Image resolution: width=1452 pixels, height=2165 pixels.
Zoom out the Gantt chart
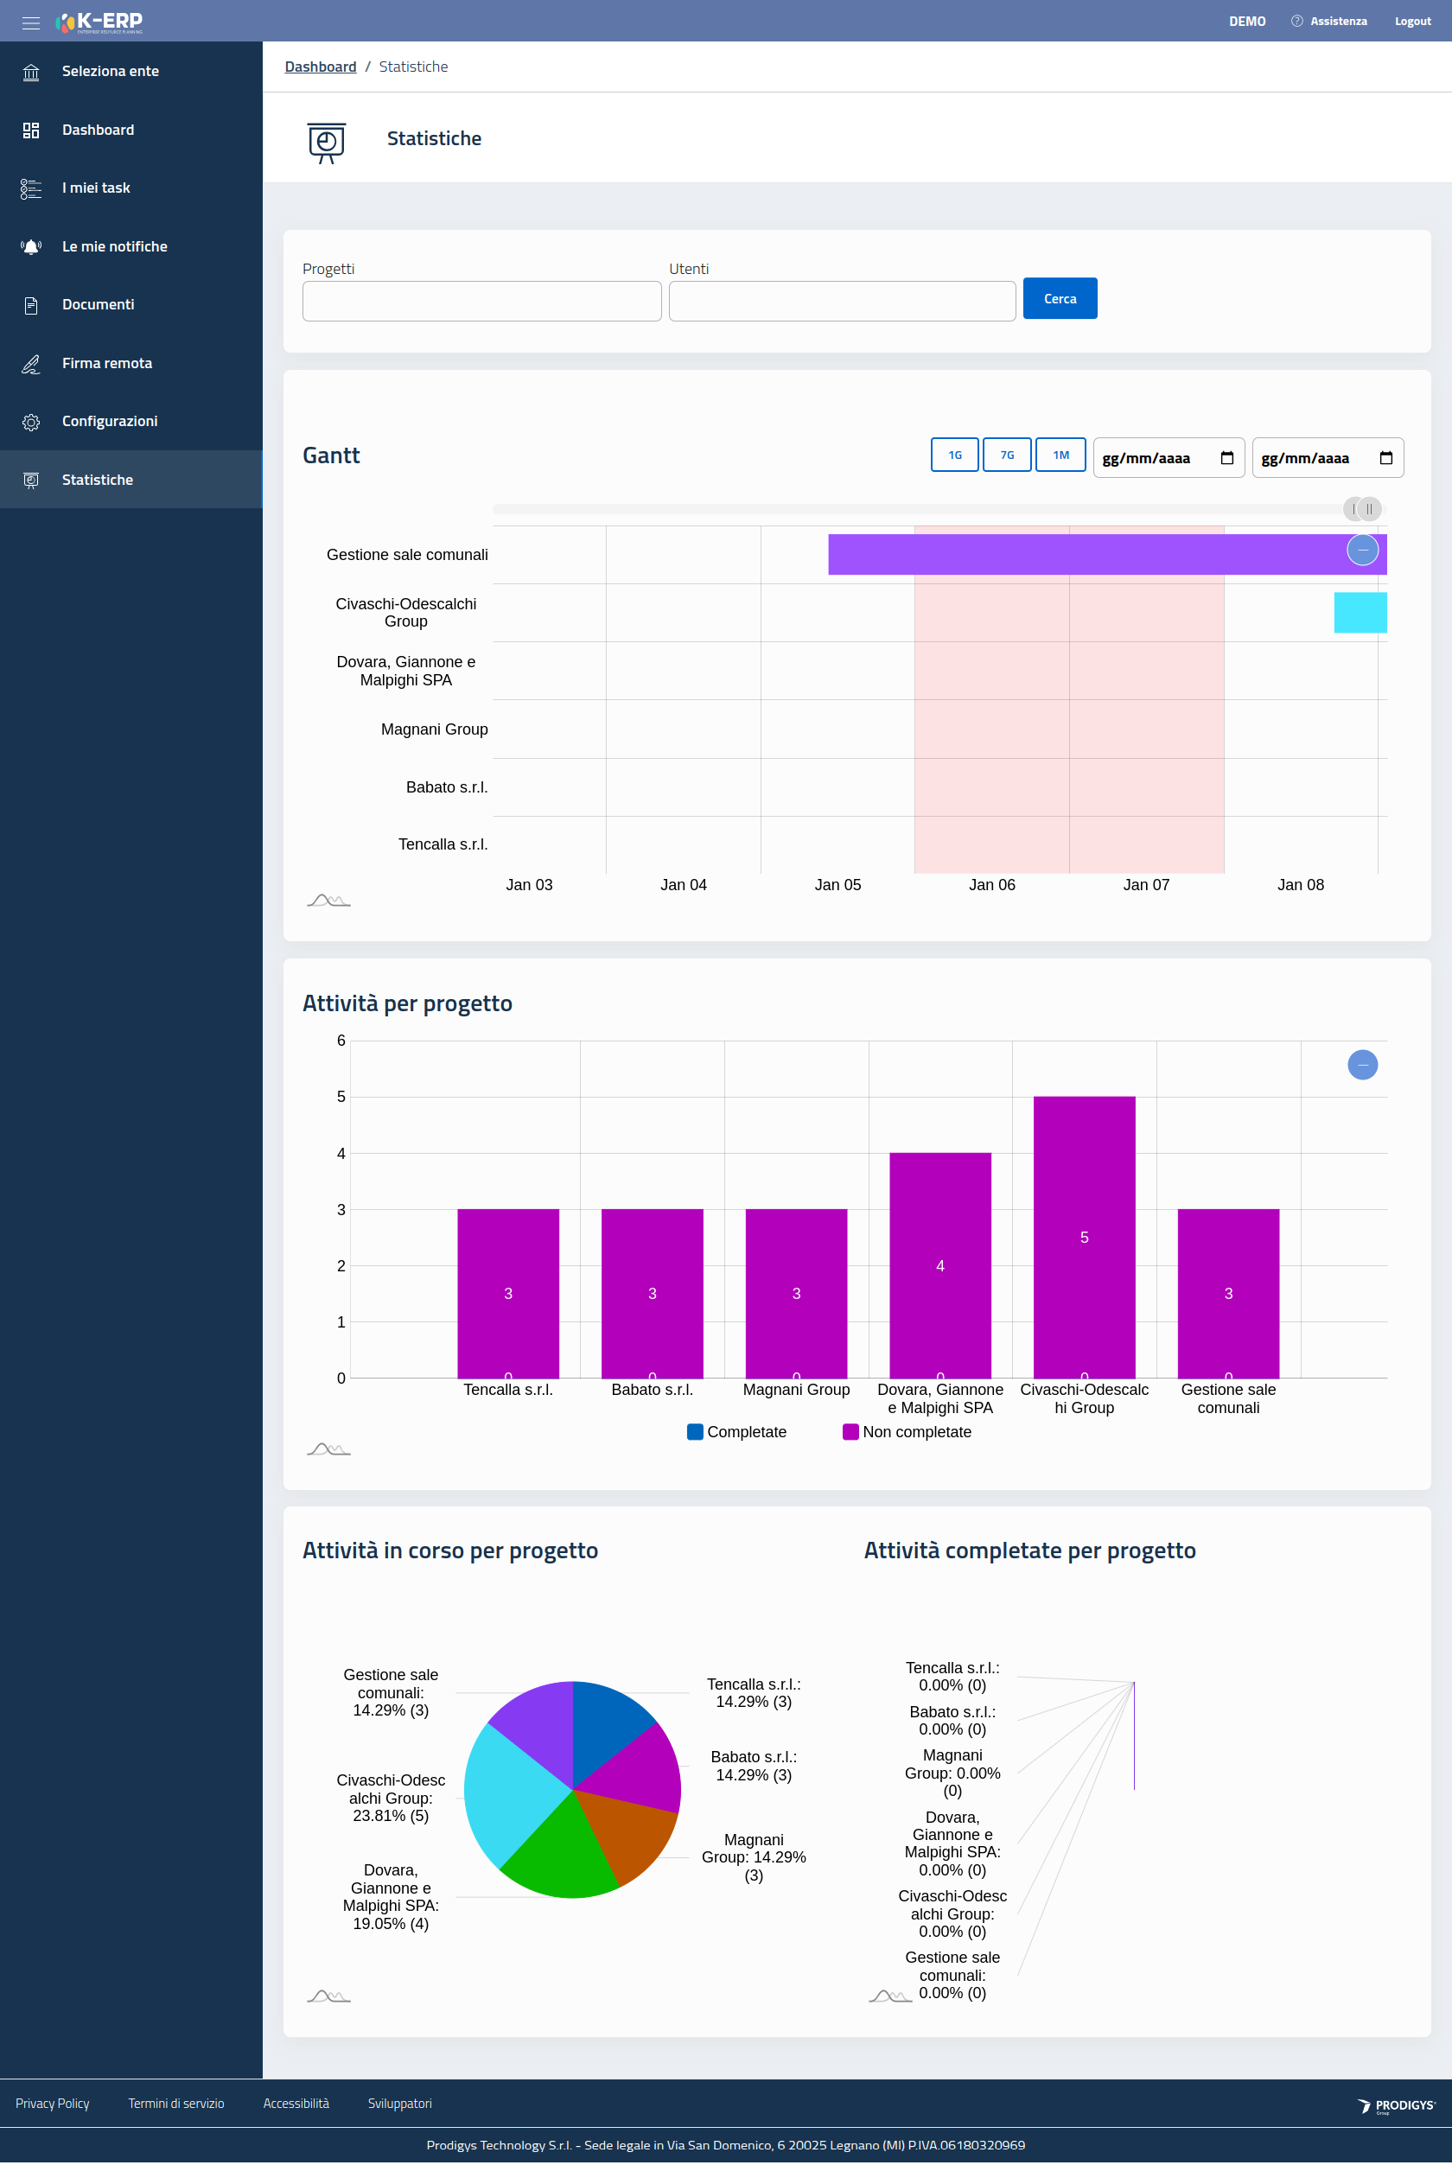tap(1362, 550)
